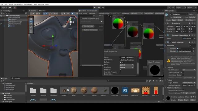
Task: Click Save Asset in Shader Graph toolbar
Action: [x=83, y=13]
